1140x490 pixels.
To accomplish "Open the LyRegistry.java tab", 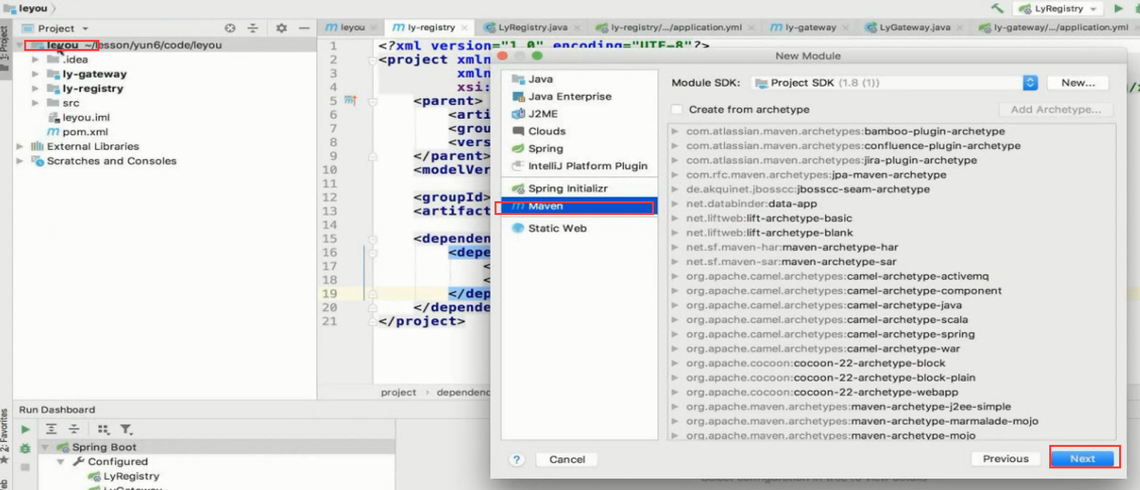I will pyautogui.click(x=532, y=27).
